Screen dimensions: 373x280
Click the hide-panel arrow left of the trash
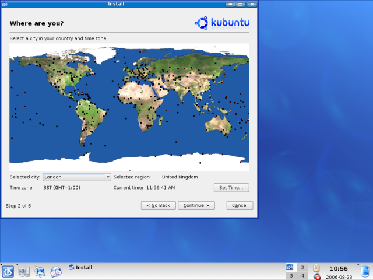pyautogui.click(x=358, y=265)
